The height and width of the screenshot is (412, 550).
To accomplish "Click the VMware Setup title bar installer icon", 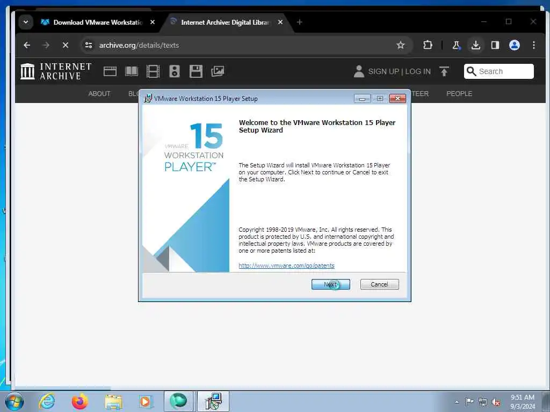I will pyautogui.click(x=148, y=99).
